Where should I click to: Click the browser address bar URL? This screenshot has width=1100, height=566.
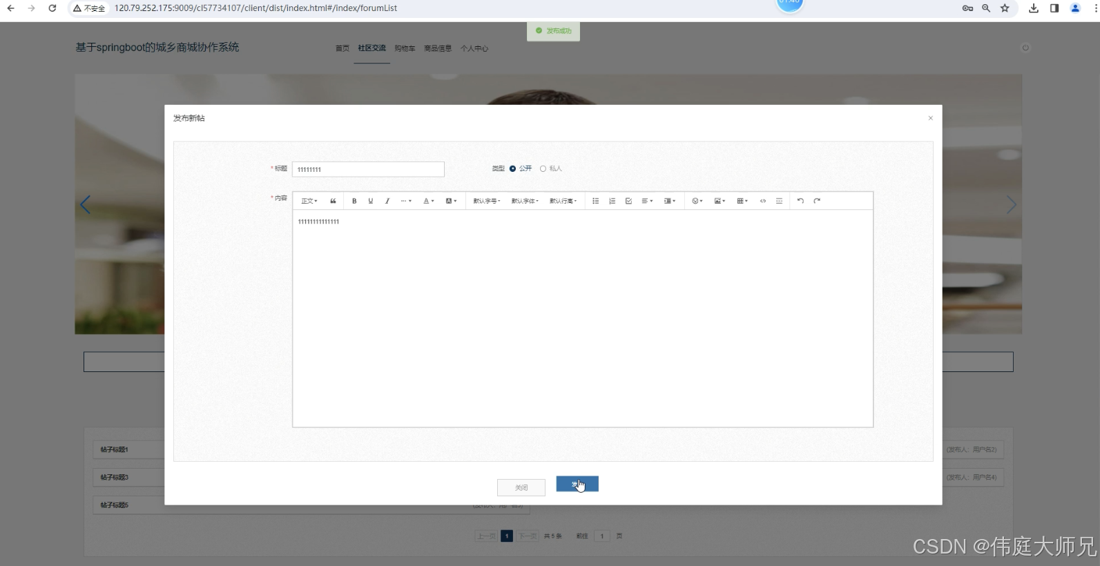pos(255,8)
